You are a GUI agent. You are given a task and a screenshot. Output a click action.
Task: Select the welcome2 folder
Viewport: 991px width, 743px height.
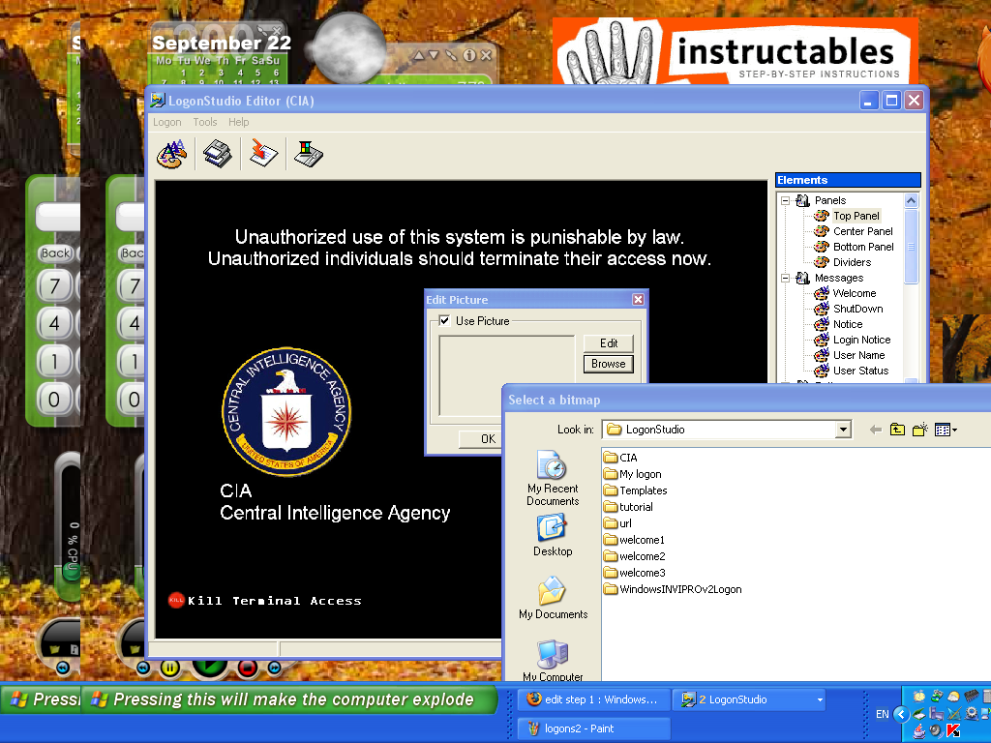635,556
